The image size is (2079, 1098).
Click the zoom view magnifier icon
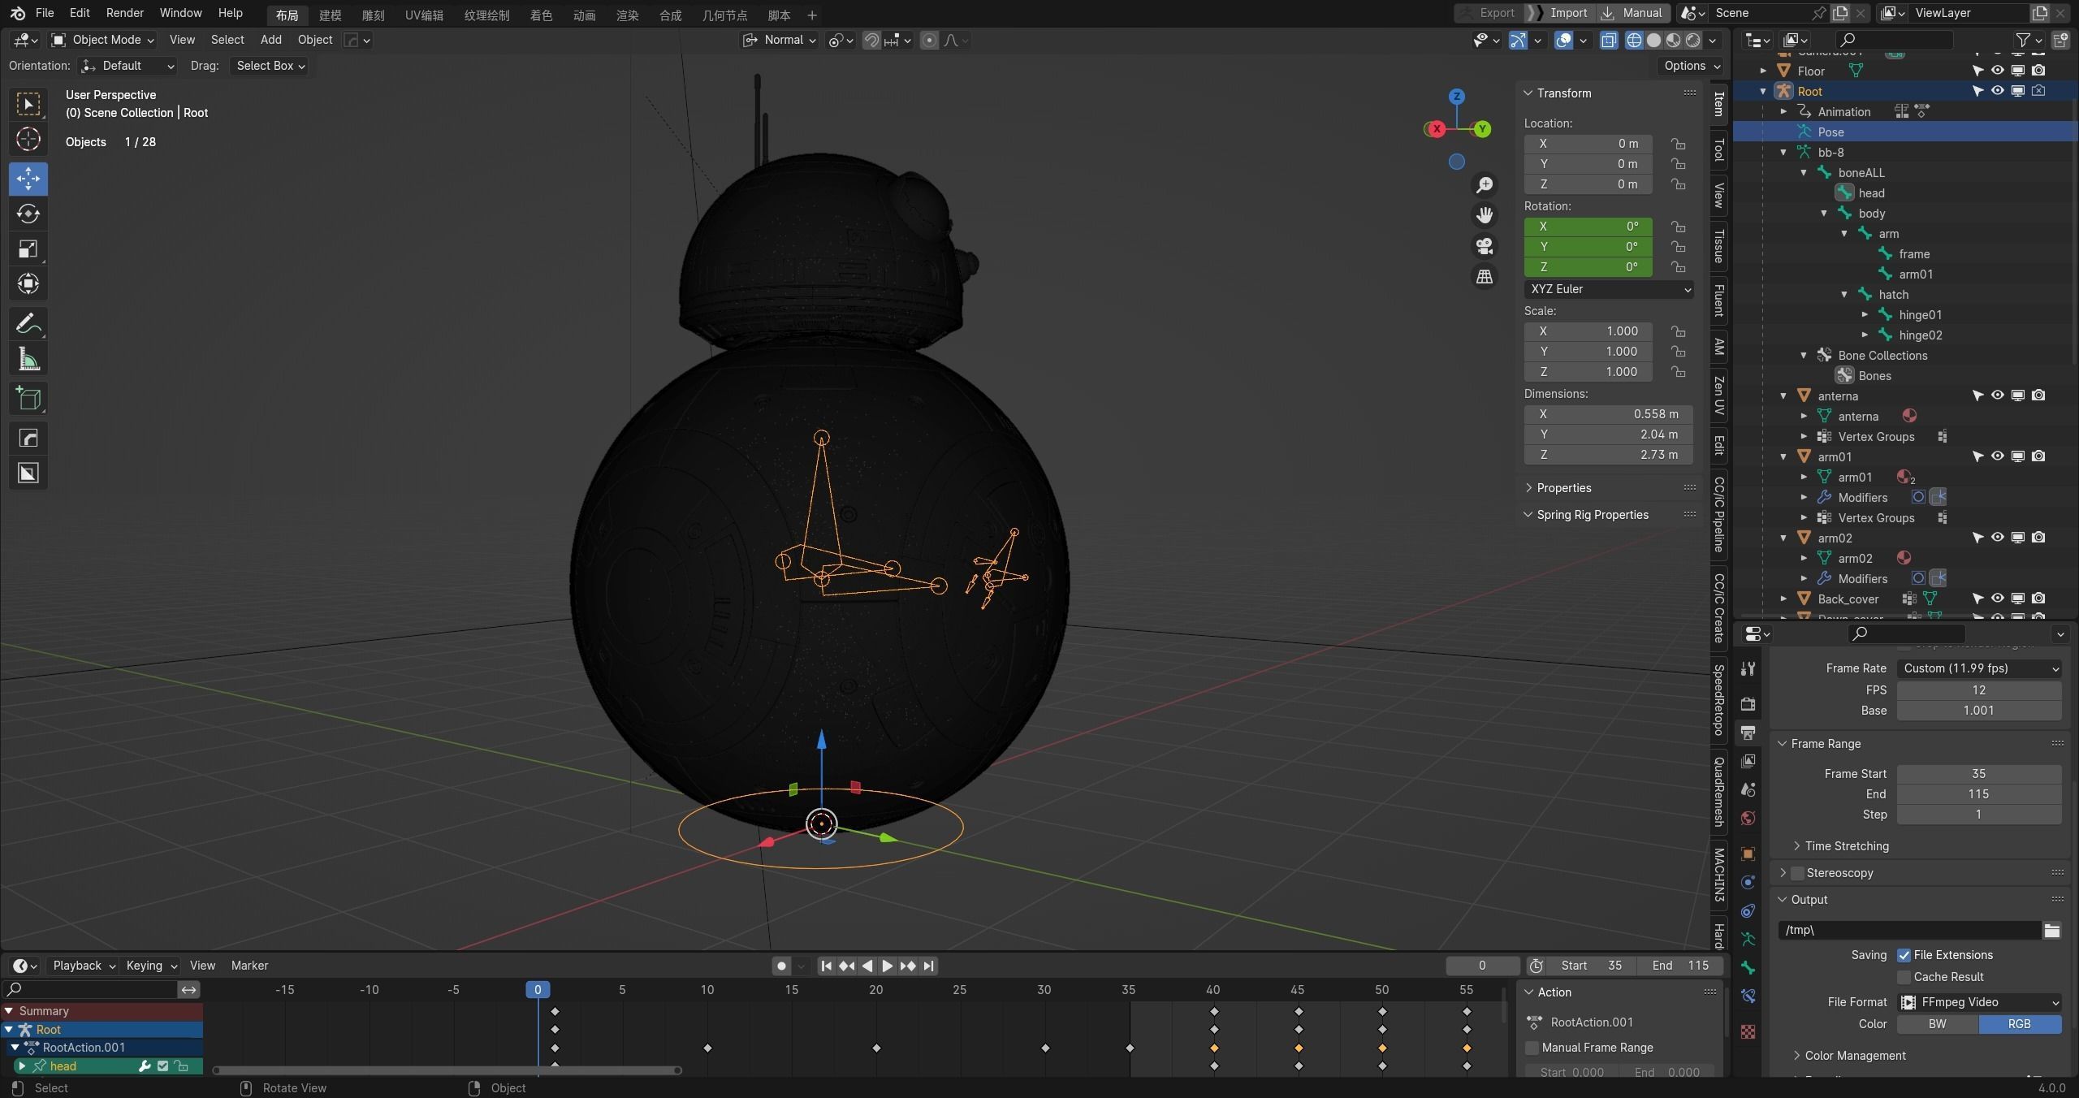coord(1485,185)
